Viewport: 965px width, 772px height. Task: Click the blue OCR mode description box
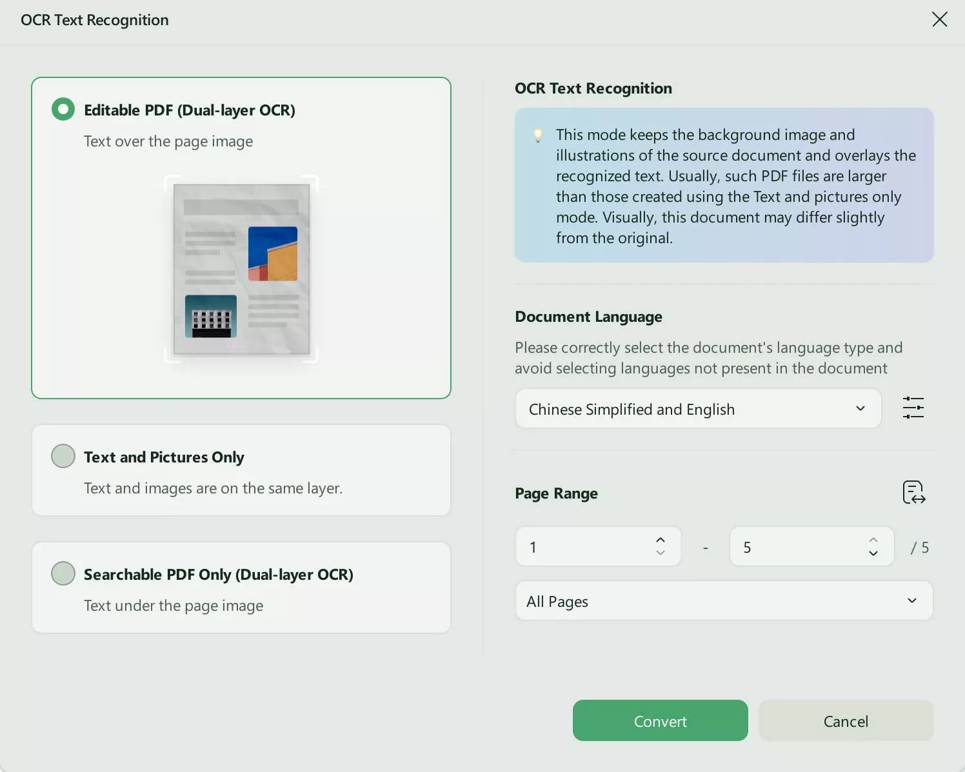tap(724, 186)
